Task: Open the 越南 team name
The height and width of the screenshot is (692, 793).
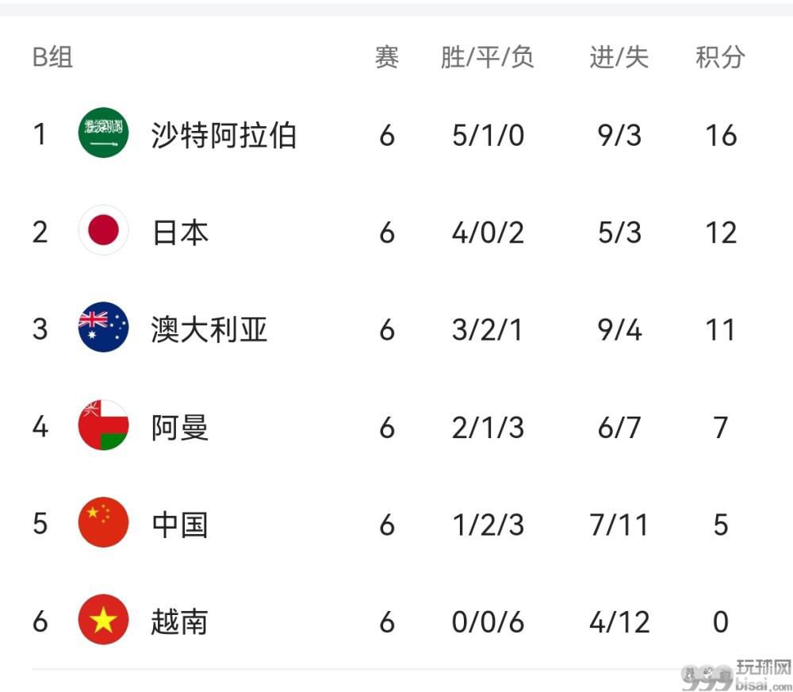Action: [x=179, y=621]
